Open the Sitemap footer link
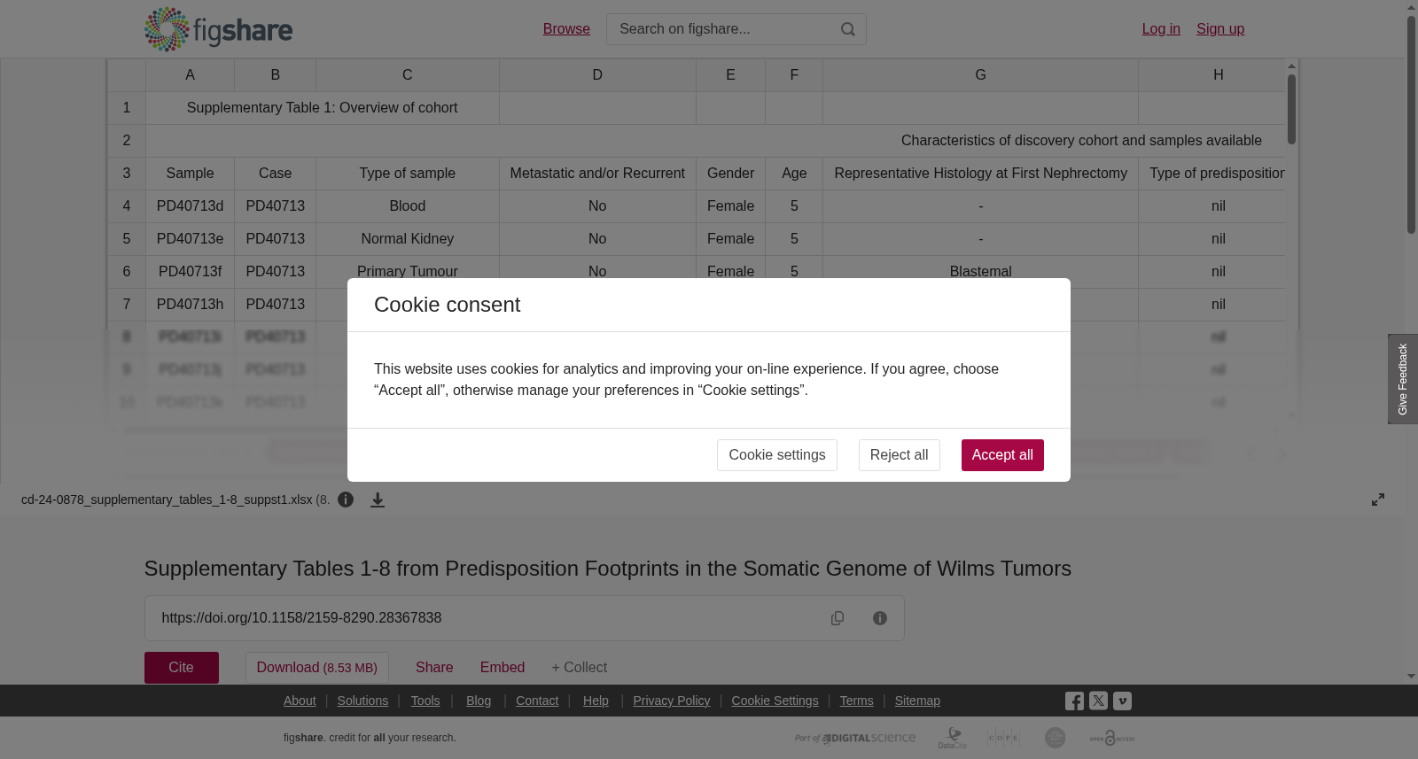This screenshot has width=1418, height=759. pyautogui.click(x=917, y=701)
